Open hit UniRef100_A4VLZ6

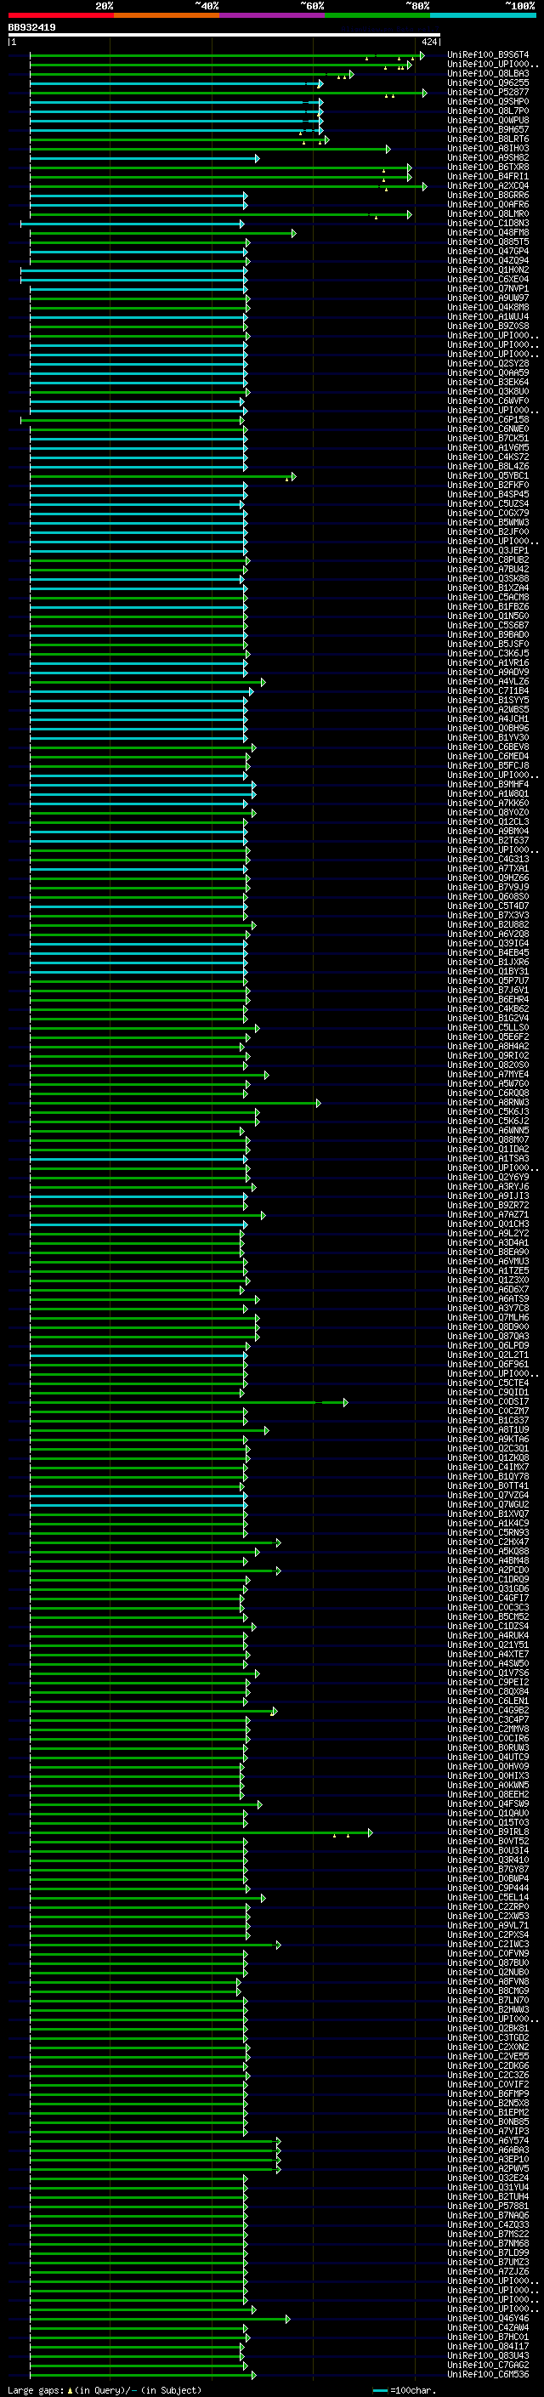pyautogui.click(x=488, y=682)
